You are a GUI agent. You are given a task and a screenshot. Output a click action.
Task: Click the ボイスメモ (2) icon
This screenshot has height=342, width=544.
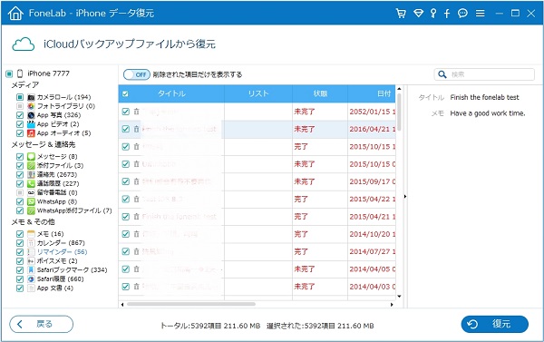coord(31,260)
